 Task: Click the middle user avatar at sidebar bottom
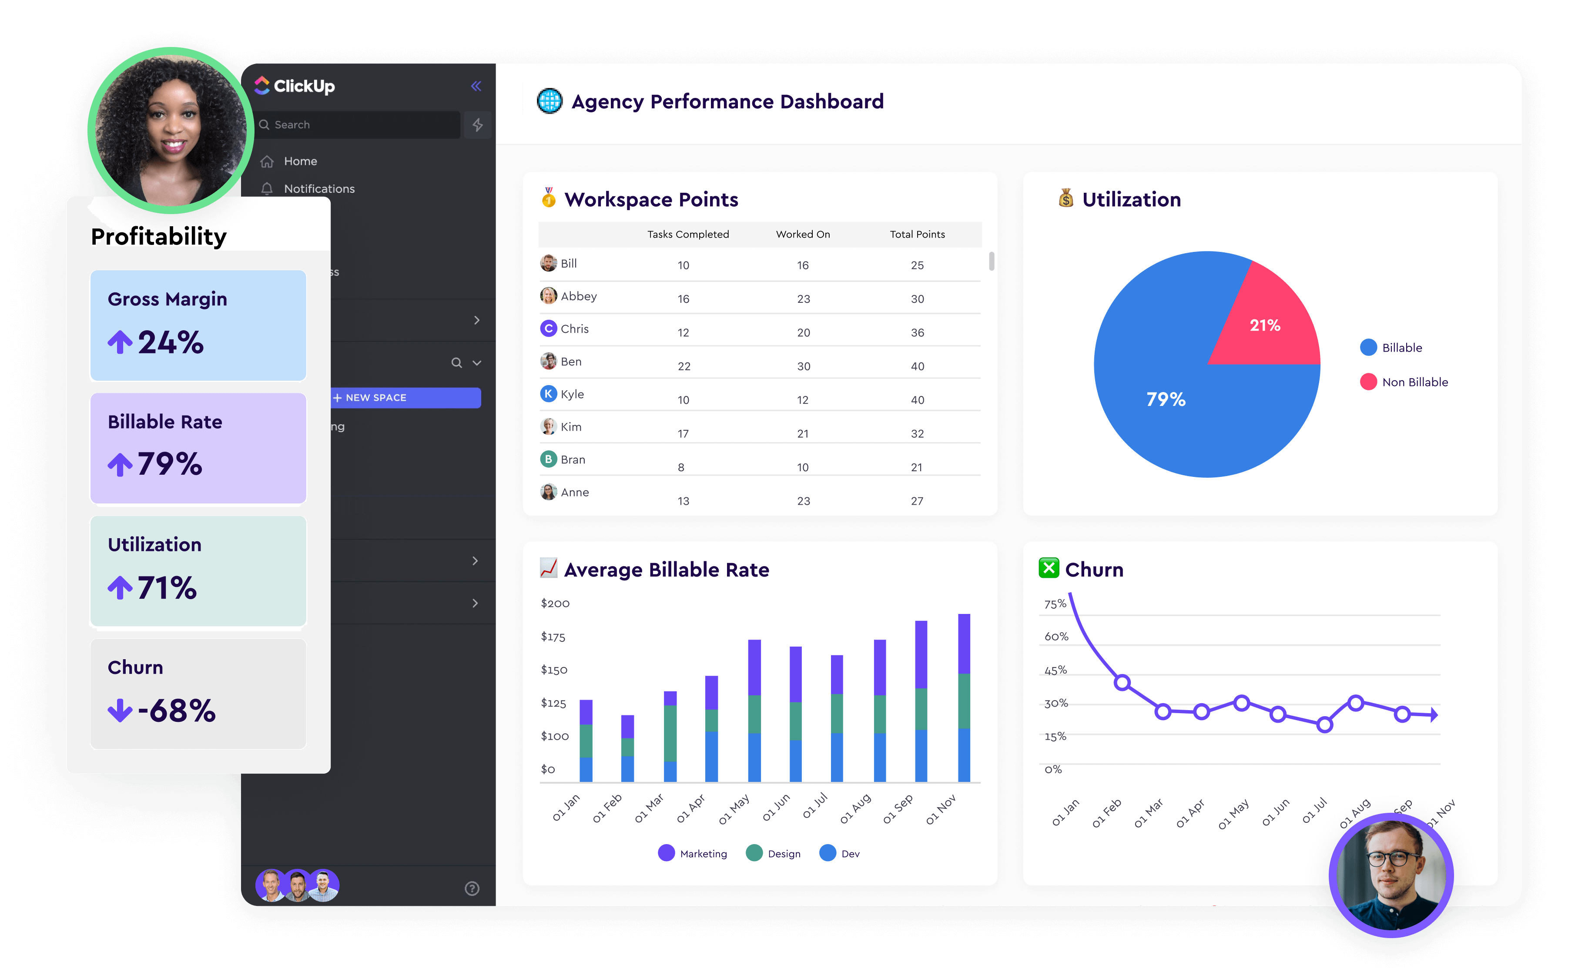coord(297,885)
